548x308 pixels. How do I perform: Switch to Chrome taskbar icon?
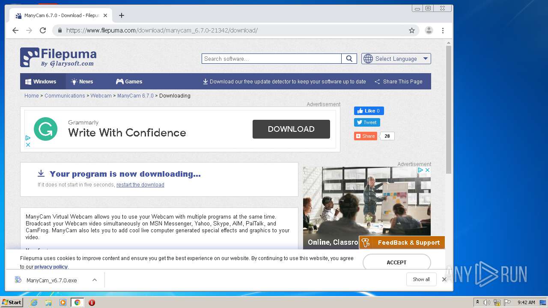[77, 302]
